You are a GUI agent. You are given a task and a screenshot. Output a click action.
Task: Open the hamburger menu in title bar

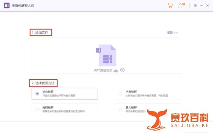(x=195, y=6)
